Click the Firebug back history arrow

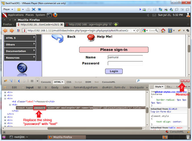pyautogui.click(x=19, y=81)
